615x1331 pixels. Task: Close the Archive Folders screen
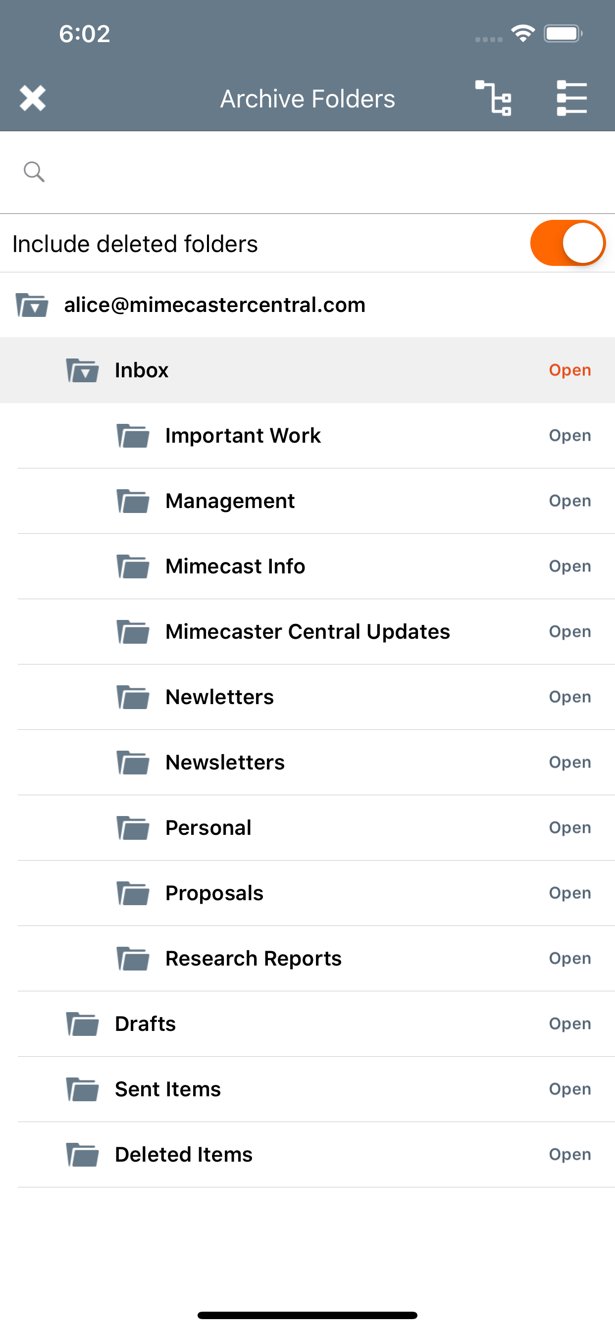tap(33, 98)
